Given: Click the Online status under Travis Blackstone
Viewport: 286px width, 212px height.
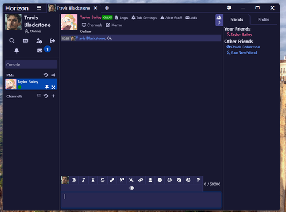Looking at the screenshot, I should pos(33,31).
